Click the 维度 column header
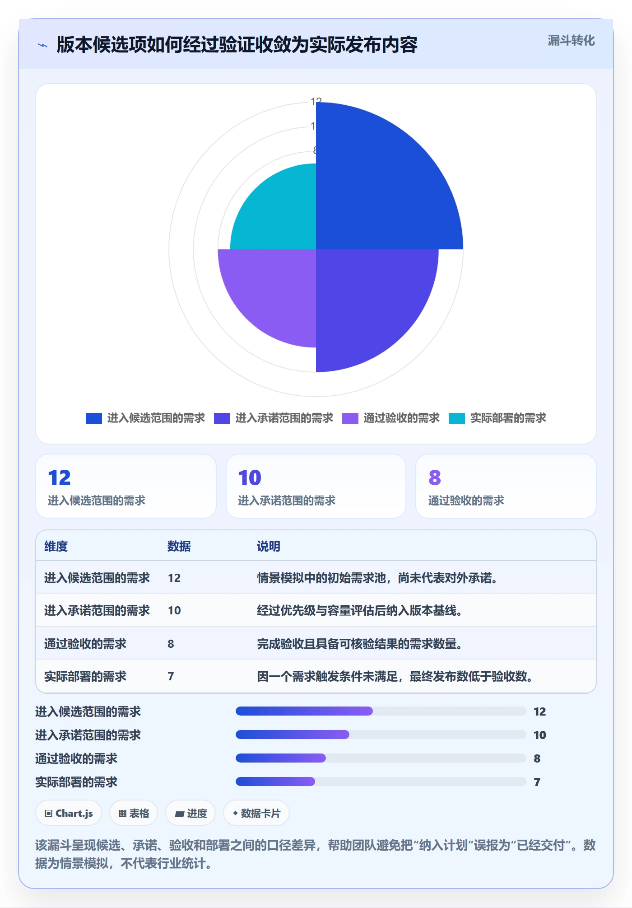This screenshot has height=908, width=632. coord(56,546)
